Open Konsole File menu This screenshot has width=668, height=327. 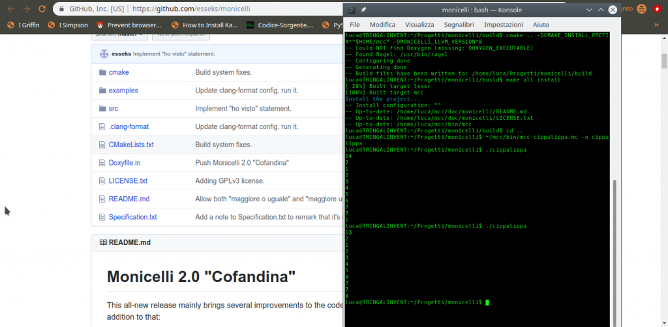coord(354,25)
